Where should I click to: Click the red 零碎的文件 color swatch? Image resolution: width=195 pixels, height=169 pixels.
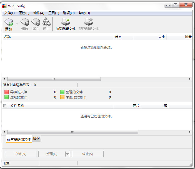point(6,92)
